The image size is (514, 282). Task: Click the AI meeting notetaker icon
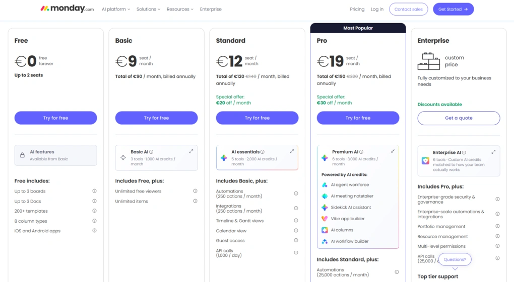click(325, 196)
